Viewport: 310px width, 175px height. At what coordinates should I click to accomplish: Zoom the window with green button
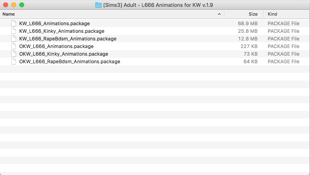pos(22,5)
